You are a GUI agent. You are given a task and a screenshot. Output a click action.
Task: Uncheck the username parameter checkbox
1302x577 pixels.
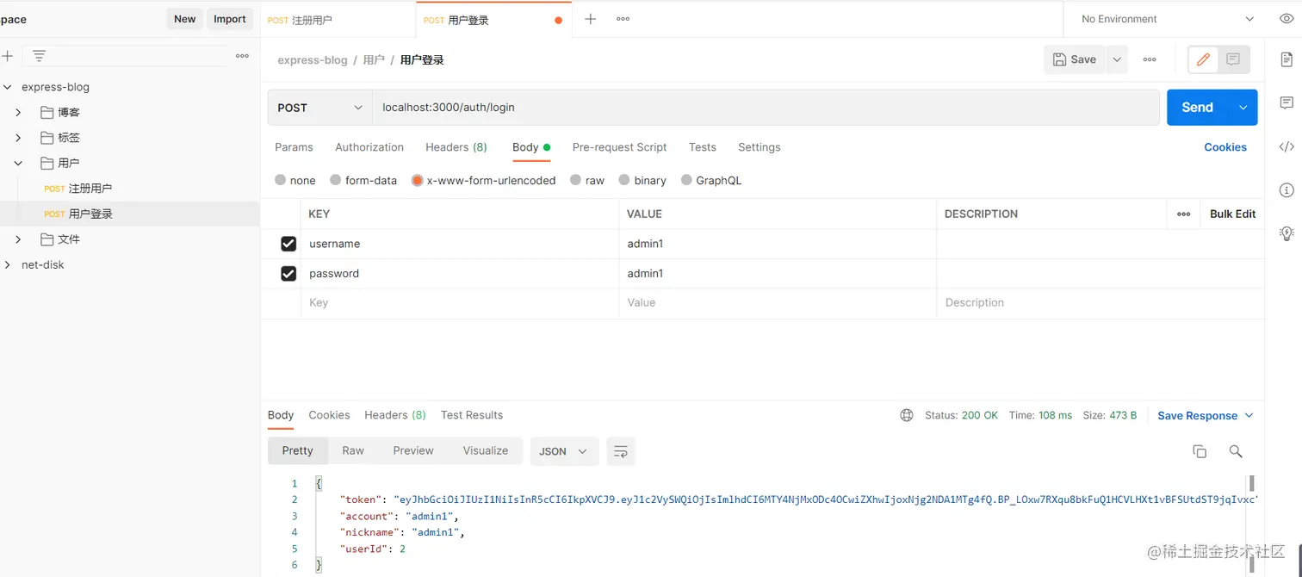pyautogui.click(x=288, y=245)
